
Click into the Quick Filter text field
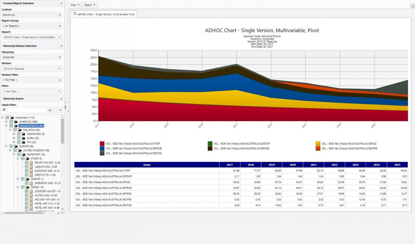(27, 110)
